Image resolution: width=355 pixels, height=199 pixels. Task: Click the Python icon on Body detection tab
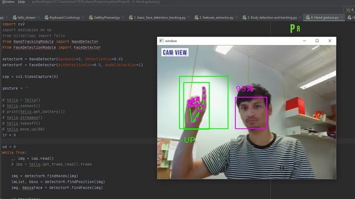pos(244,17)
